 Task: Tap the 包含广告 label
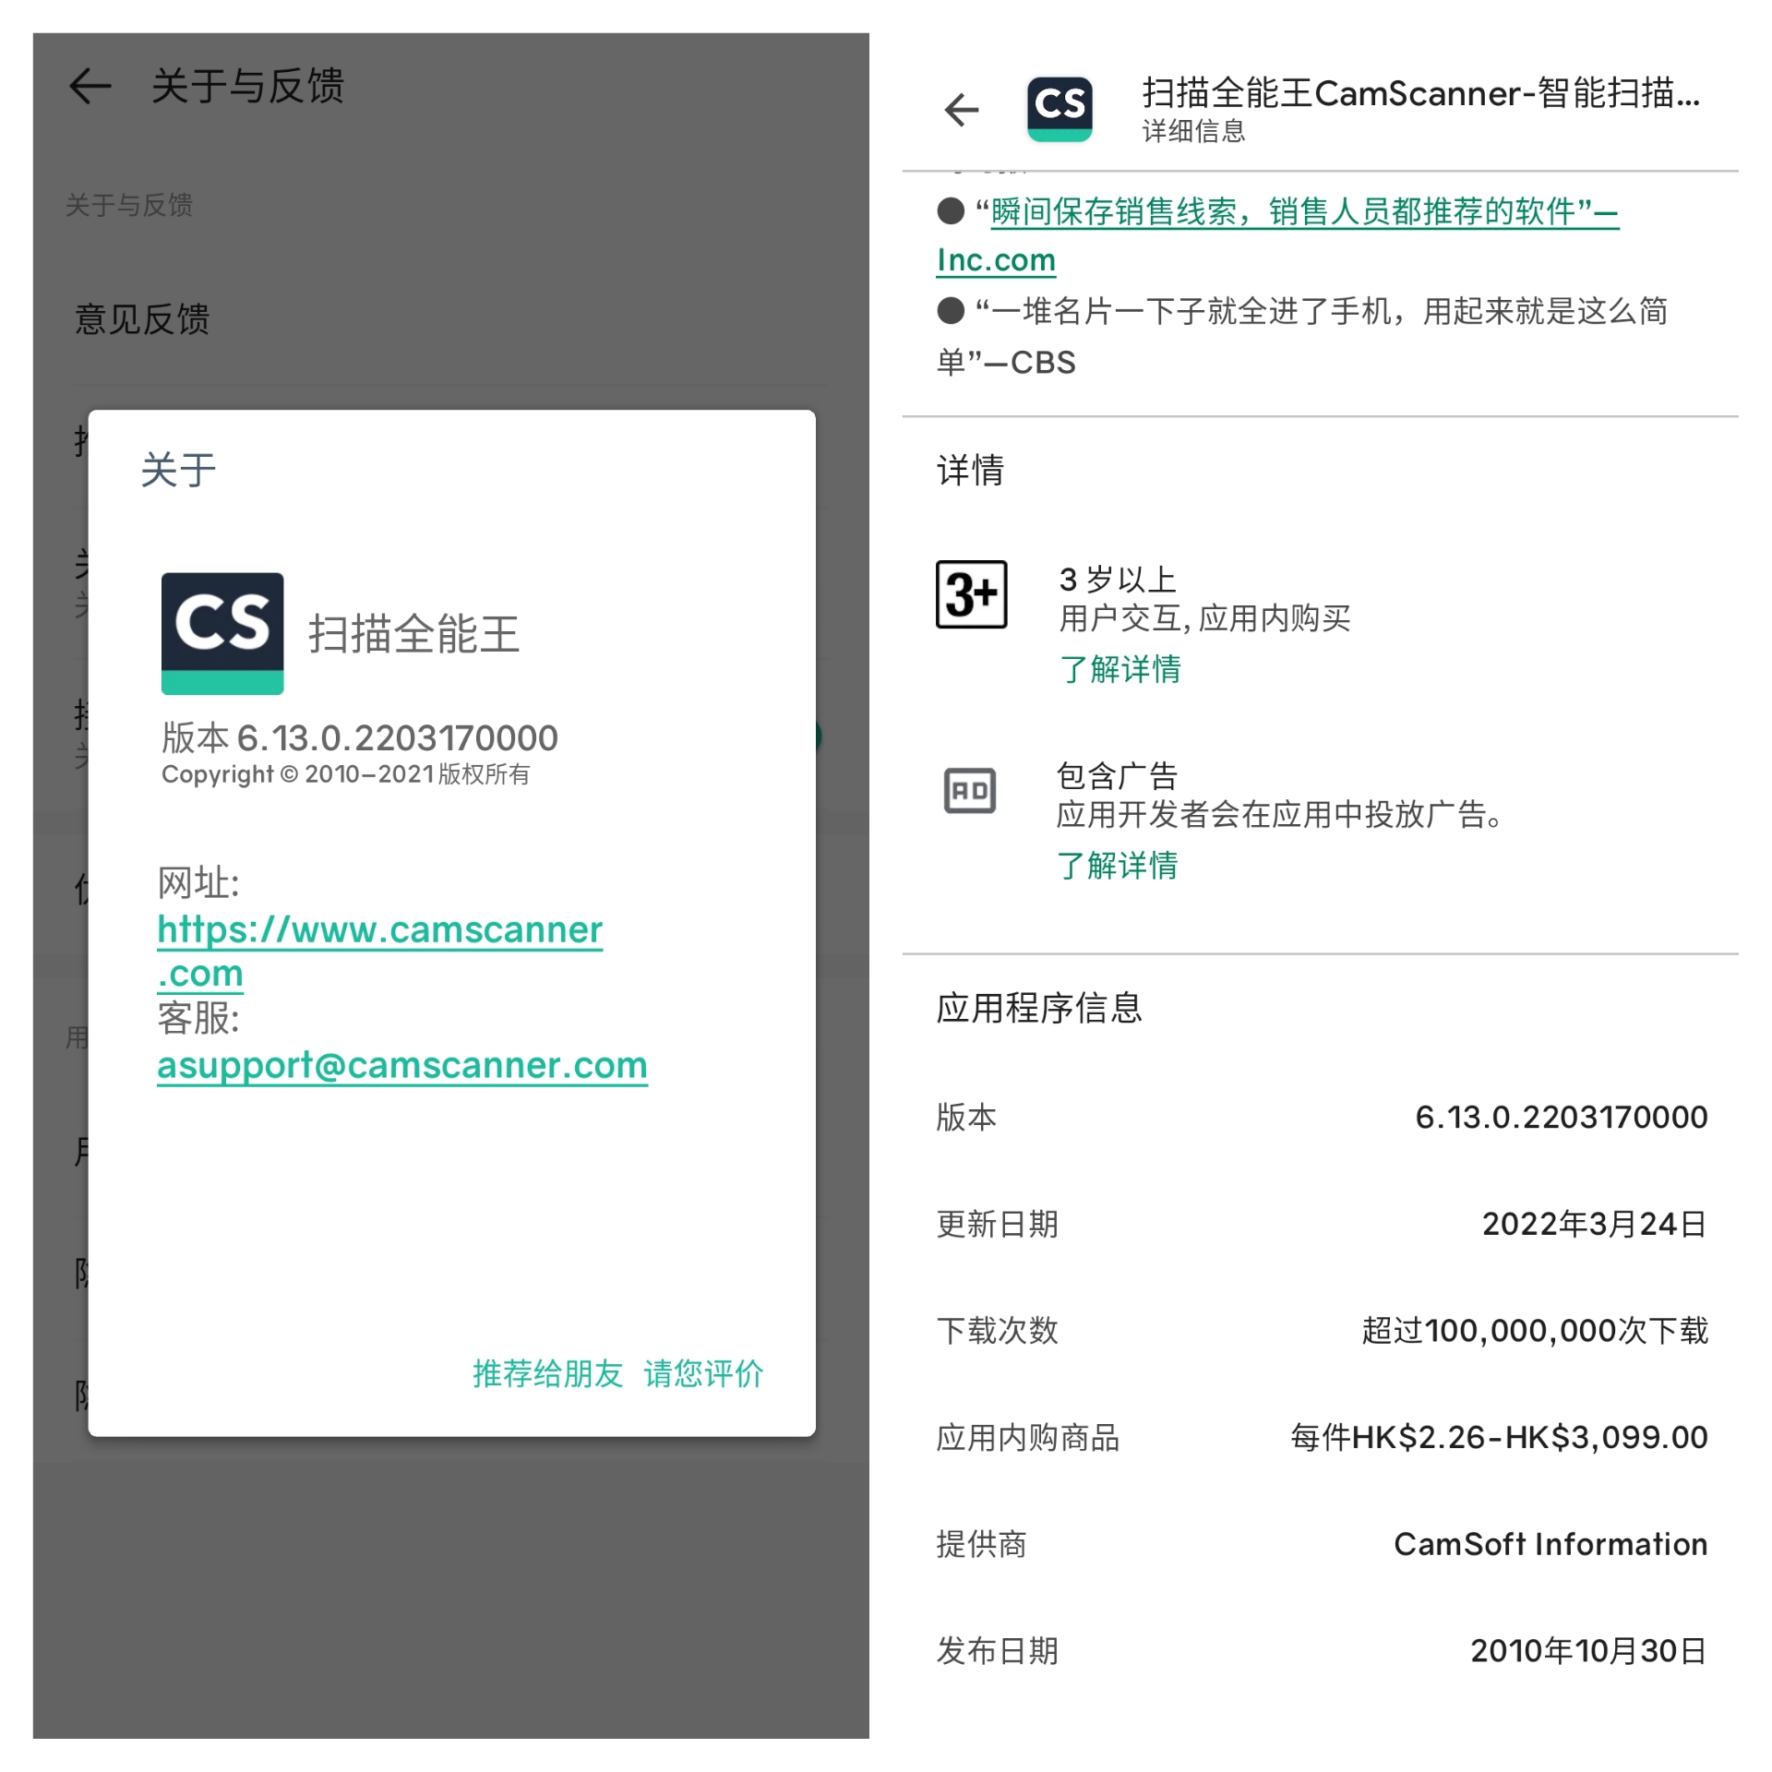(1117, 776)
